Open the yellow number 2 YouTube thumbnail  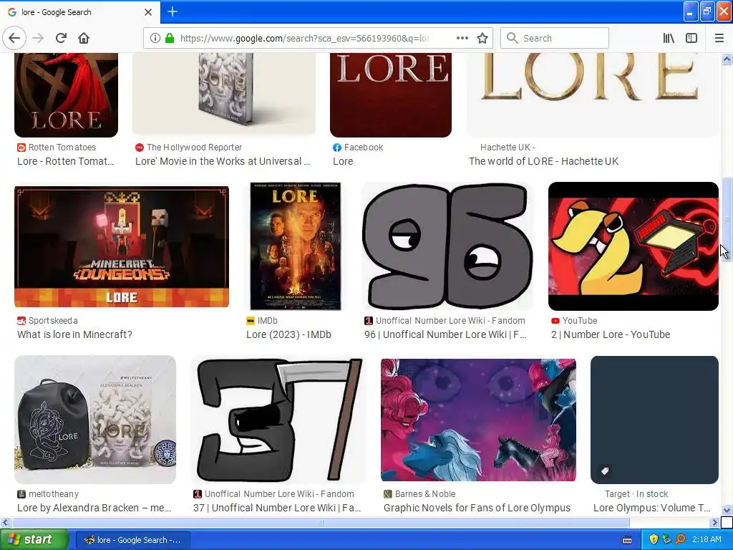[633, 246]
